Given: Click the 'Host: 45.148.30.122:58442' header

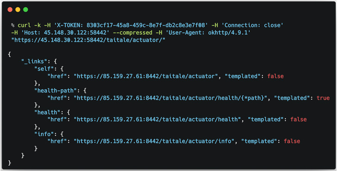Looking at the screenshot, I should [x=65, y=33].
